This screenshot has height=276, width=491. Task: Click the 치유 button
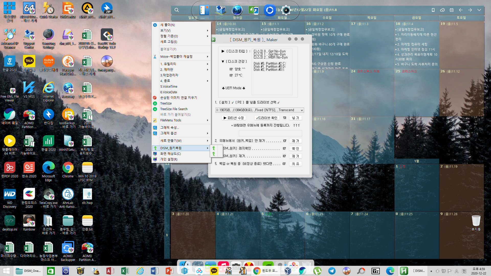[x=295, y=164]
